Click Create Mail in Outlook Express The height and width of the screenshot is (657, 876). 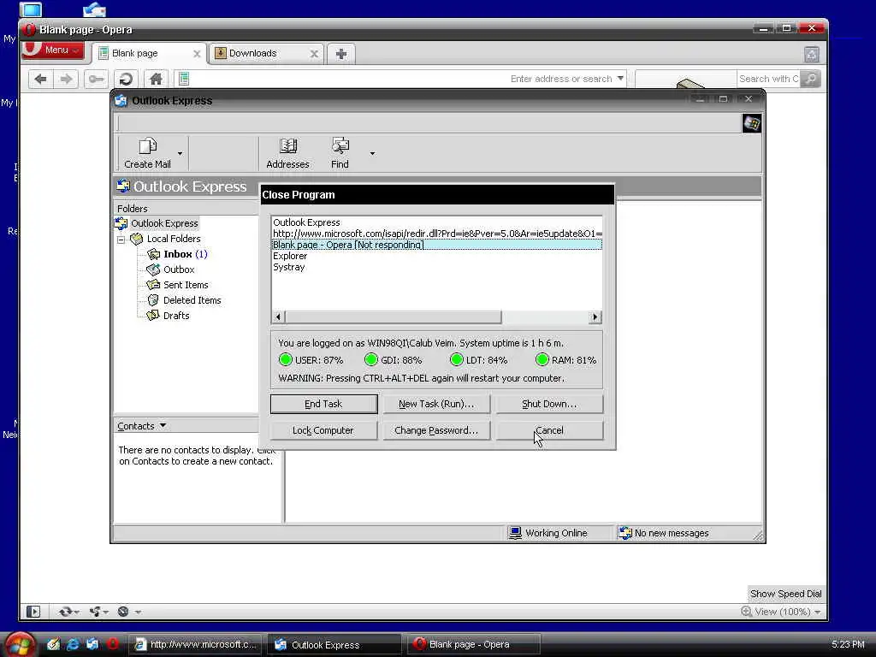point(147,153)
